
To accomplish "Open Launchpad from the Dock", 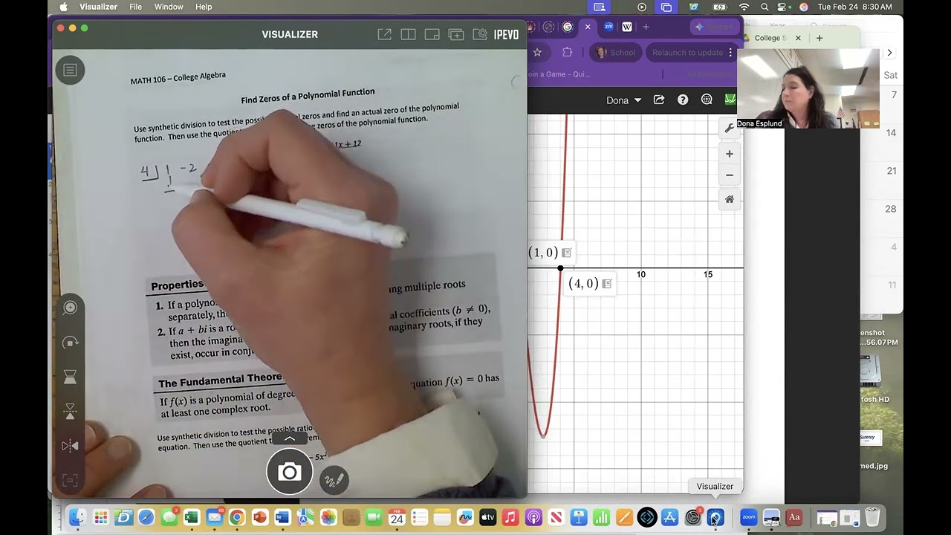I will coord(100,517).
